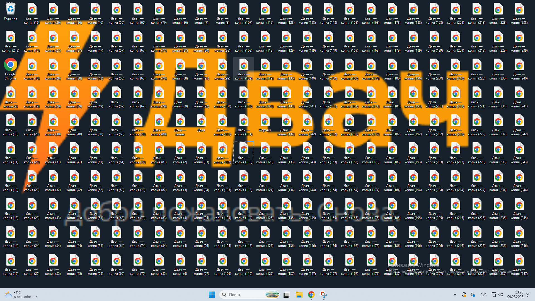
Task: Select shortcut Двач — копия (9)
Action: click(x=11, y=97)
